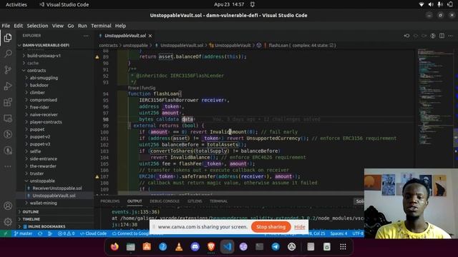Image resolution: width=458 pixels, height=257 pixels.
Task: Switch to the DEBUG CONSOLE panel tab
Action: [x=165, y=201]
